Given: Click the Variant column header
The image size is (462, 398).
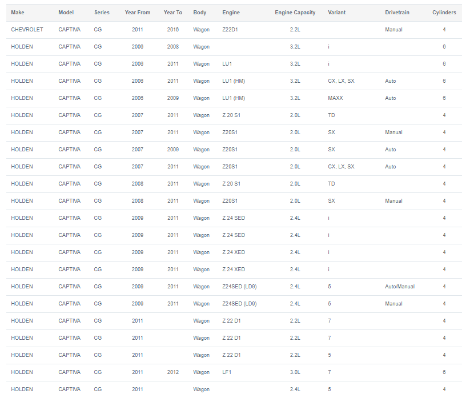Looking at the screenshot, I should click(x=337, y=13).
